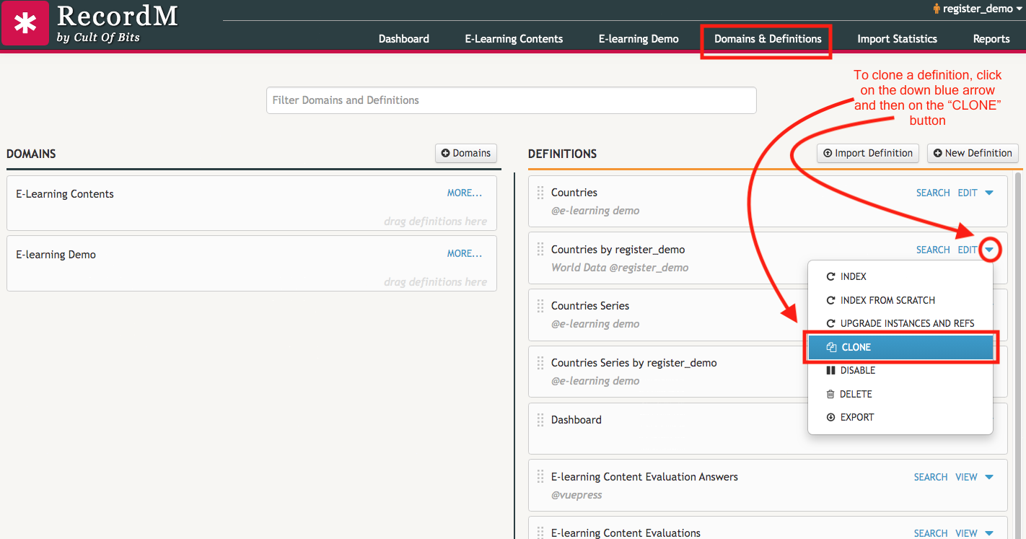
Task: Select Index from Scratch in the menu
Action: [x=887, y=300]
